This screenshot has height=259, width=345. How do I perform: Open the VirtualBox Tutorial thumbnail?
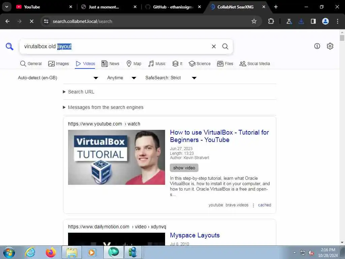click(116, 157)
